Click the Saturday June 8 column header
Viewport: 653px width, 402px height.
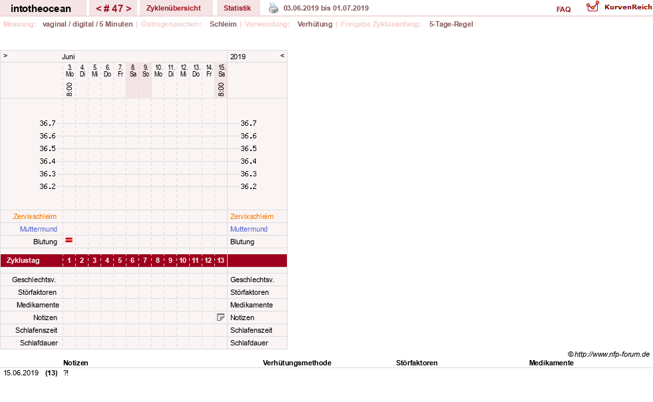point(133,71)
